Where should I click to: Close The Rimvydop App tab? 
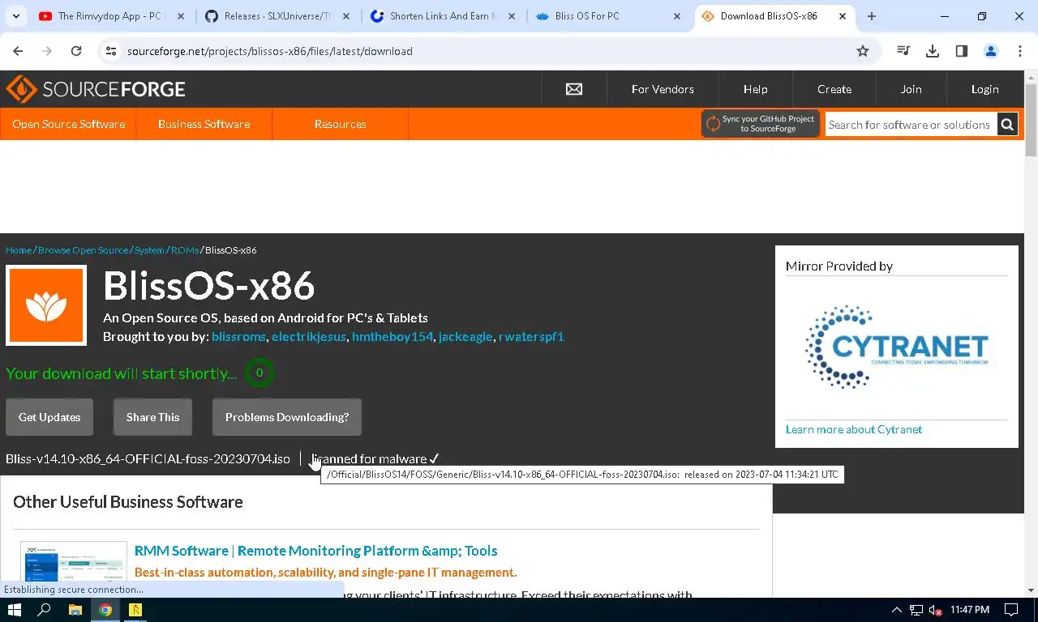(x=181, y=16)
